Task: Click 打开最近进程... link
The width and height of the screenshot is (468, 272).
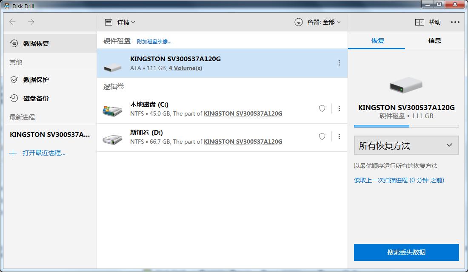Action: [44, 153]
